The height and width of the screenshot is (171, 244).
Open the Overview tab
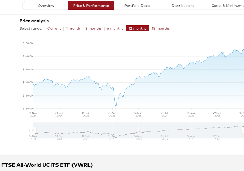(x=45, y=6)
